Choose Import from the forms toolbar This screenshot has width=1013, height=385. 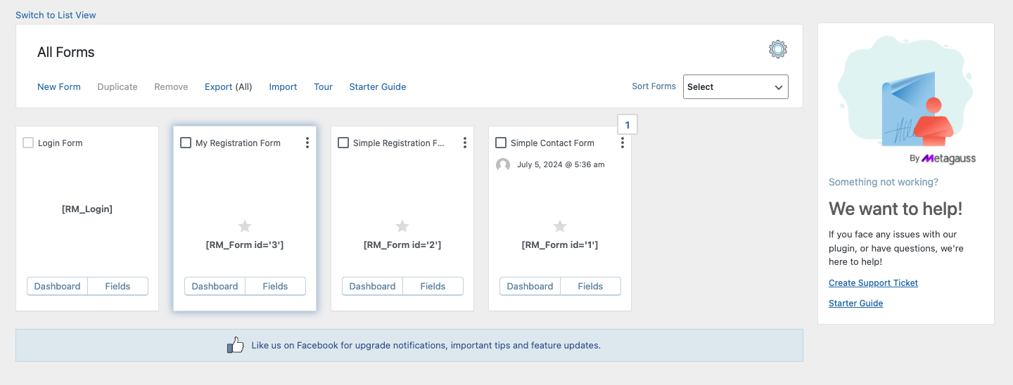tap(283, 87)
